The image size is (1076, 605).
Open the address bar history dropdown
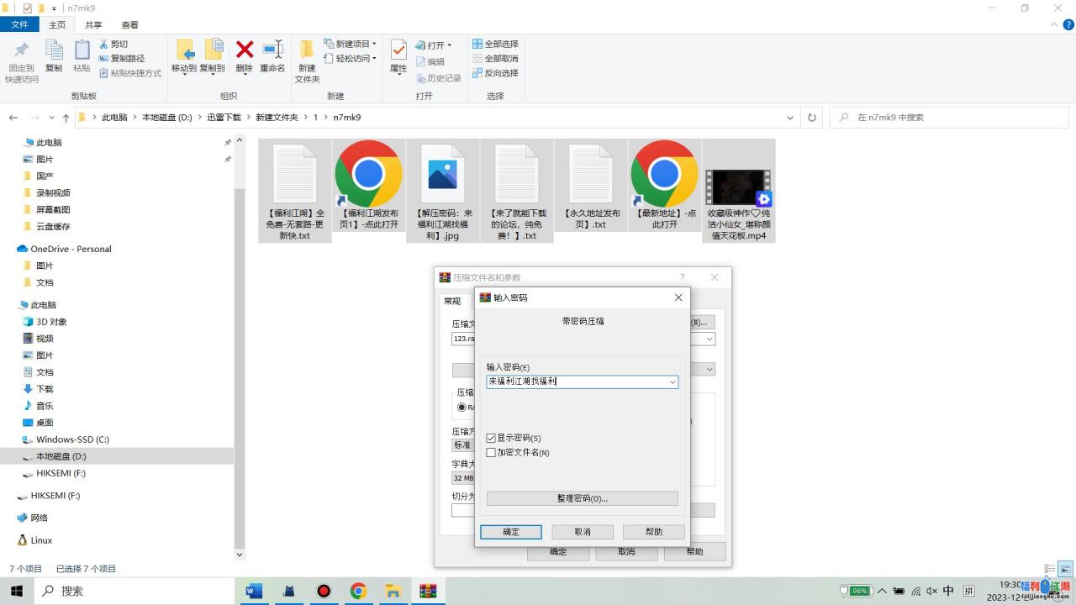789,118
